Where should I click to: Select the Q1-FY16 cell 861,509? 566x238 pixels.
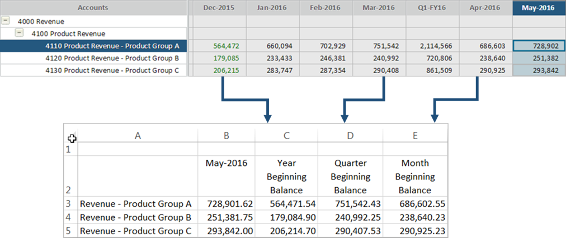pyautogui.click(x=432, y=70)
